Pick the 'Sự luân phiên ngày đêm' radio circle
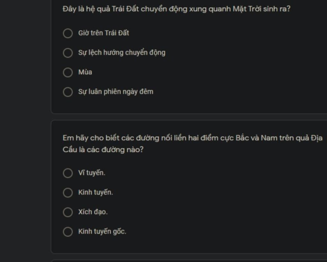Image resolution: width=327 pixels, height=262 pixels. pyautogui.click(x=68, y=92)
